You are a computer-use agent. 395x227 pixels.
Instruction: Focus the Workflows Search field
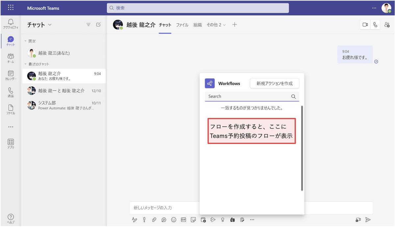click(x=252, y=97)
